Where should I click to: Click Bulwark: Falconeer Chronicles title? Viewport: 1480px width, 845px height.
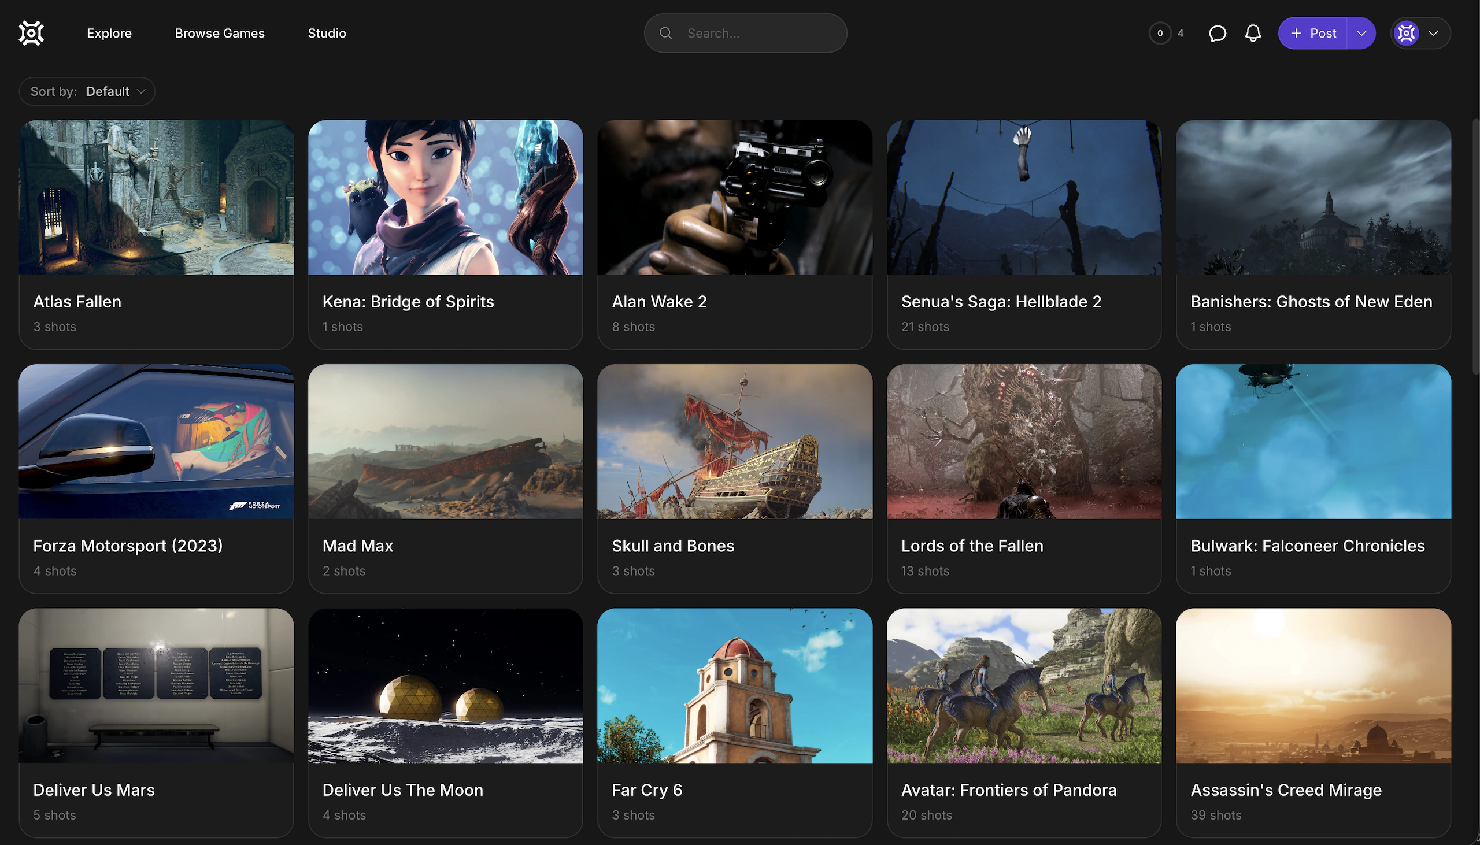[1308, 546]
